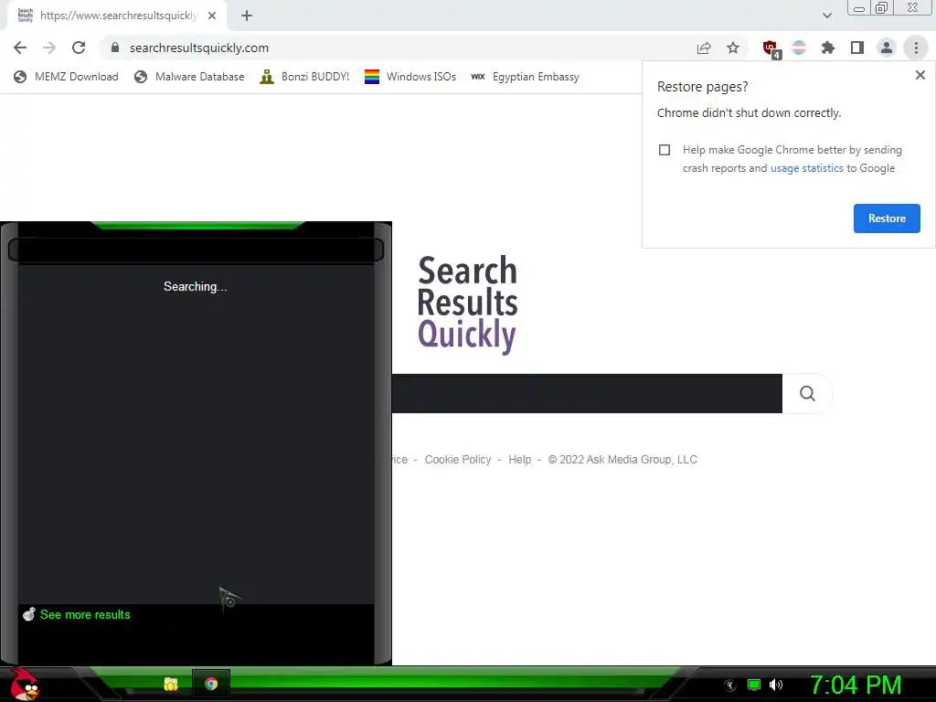This screenshot has width=936, height=702.
Task: Click the Search Results Quickly logo
Action: coord(467,304)
